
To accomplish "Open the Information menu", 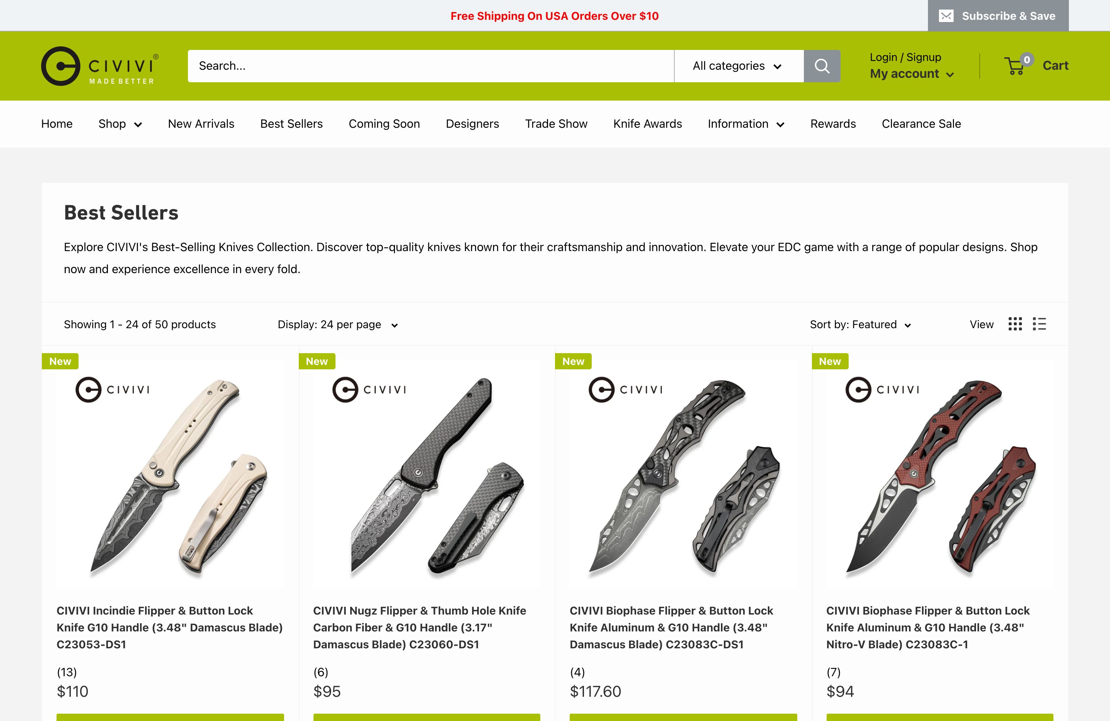I will pyautogui.click(x=746, y=124).
